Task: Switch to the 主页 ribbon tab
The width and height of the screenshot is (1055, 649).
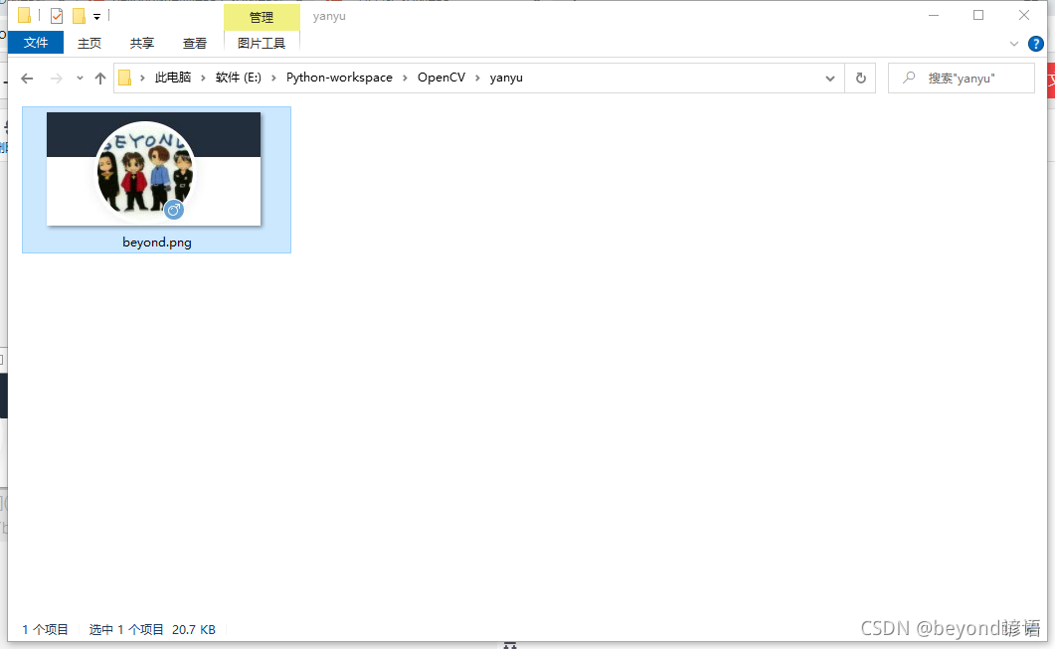Action: (x=89, y=43)
